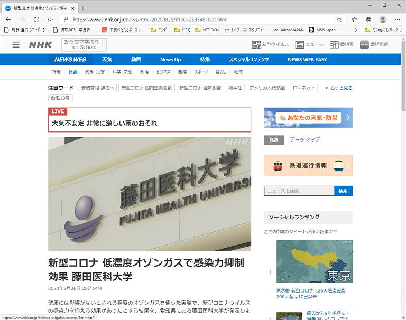Click 新型コロナ 経済影響 keyword tag
The height and width of the screenshot is (320, 406).
click(x=200, y=88)
